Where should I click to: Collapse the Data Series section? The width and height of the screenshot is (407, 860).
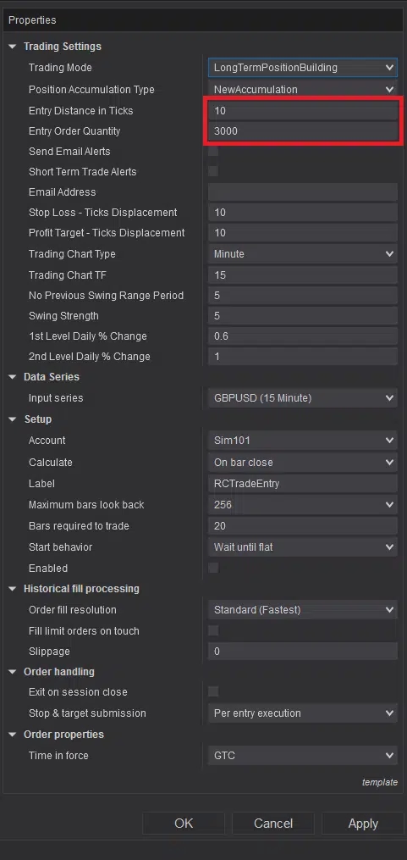coord(13,377)
